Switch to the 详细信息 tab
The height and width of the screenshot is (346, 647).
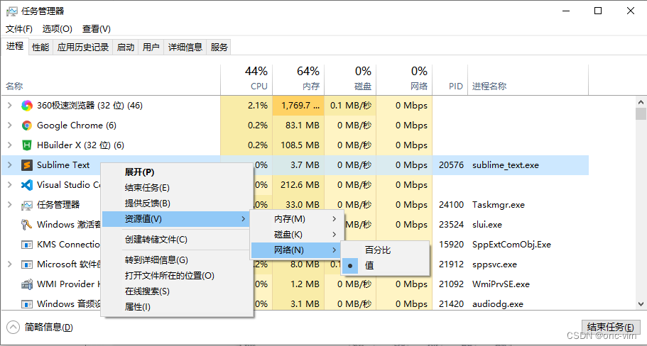pyautogui.click(x=185, y=48)
